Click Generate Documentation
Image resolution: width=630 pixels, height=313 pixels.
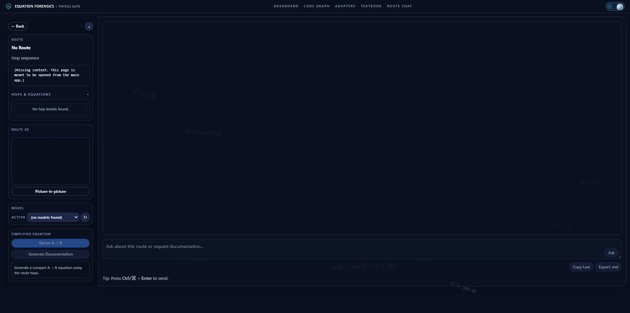pyautogui.click(x=51, y=254)
